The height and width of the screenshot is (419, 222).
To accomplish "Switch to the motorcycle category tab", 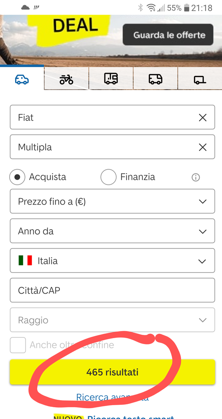I will tap(66, 79).
